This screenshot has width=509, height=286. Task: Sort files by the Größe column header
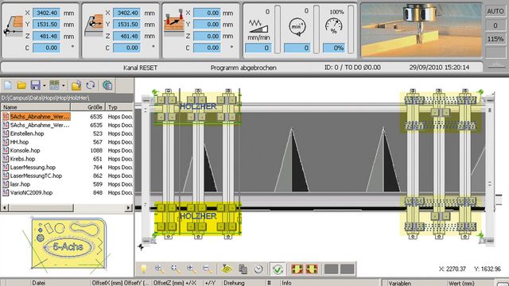click(88, 107)
